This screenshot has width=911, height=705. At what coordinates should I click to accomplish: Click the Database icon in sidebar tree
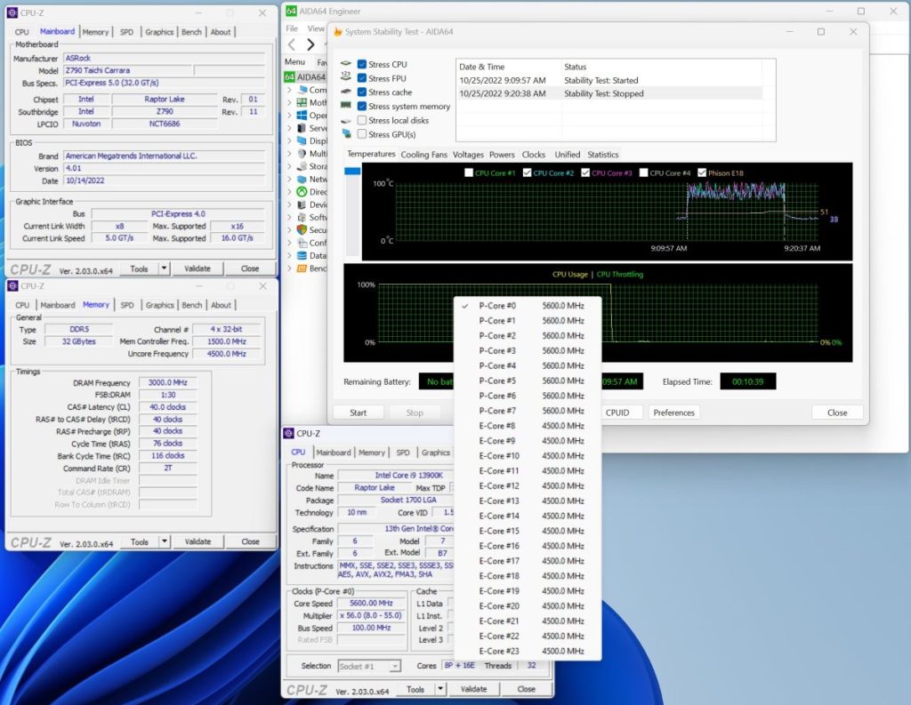pos(302,255)
